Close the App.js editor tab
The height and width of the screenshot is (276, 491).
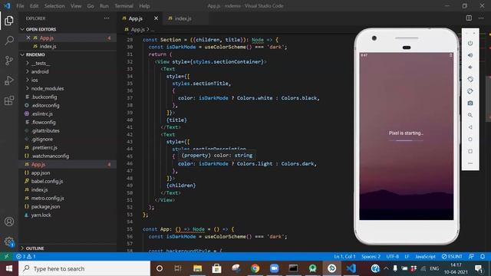pyautogui.click(x=156, y=18)
